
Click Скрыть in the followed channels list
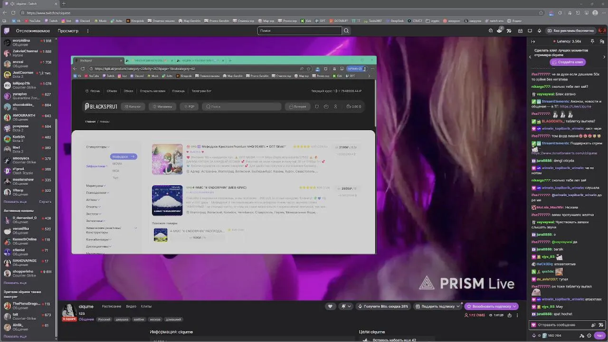tap(45, 201)
